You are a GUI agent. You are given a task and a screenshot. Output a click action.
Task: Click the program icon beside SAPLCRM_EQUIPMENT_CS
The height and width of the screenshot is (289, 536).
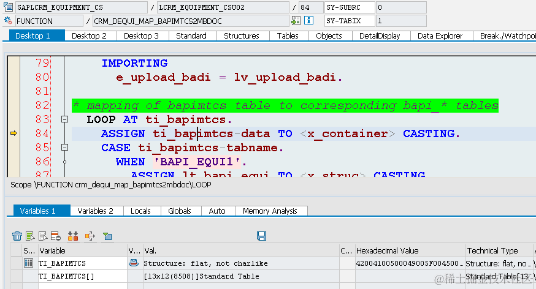(8, 7)
